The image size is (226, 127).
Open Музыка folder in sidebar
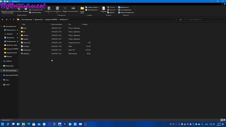[8, 56]
